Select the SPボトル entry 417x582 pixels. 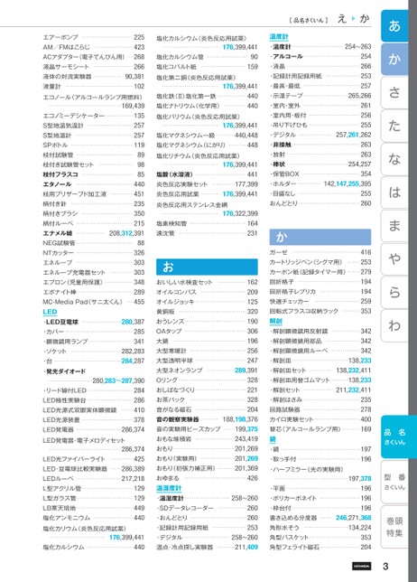click(93, 145)
